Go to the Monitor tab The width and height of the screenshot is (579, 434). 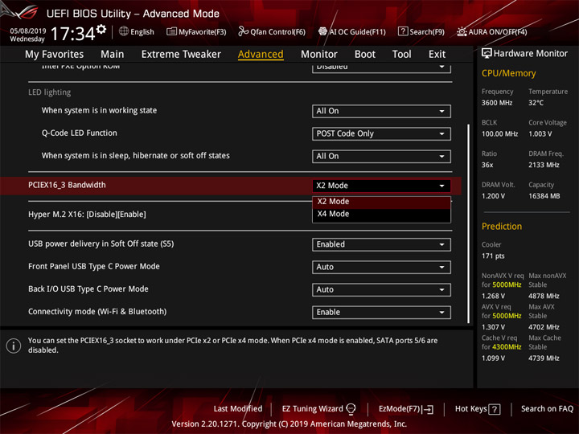click(x=319, y=55)
